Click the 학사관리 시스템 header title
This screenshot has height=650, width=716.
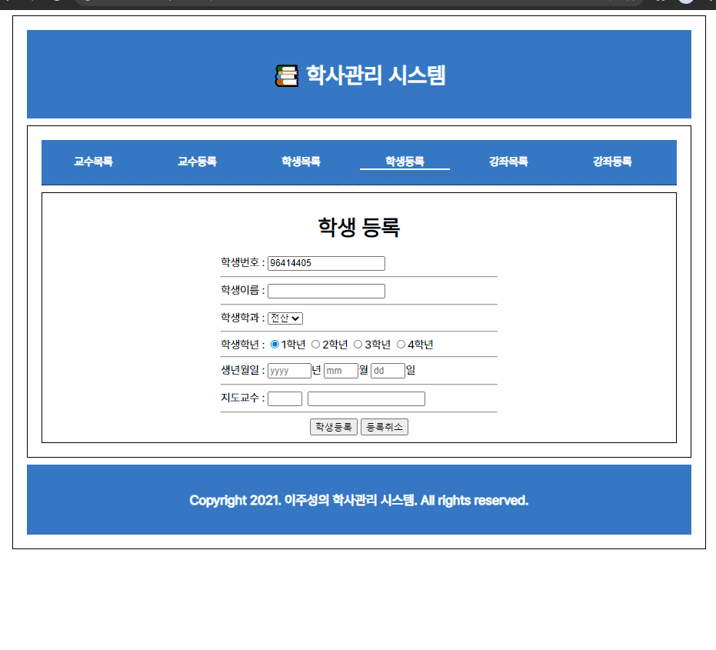click(375, 75)
